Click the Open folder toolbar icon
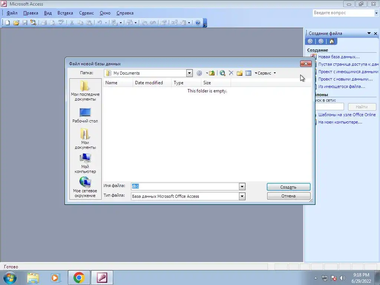This screenshot has width=380, height=285. [x=16, y=23]
